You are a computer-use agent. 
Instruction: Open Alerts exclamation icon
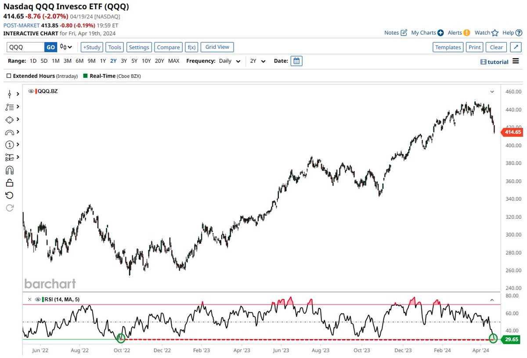(x=467, y=33)
